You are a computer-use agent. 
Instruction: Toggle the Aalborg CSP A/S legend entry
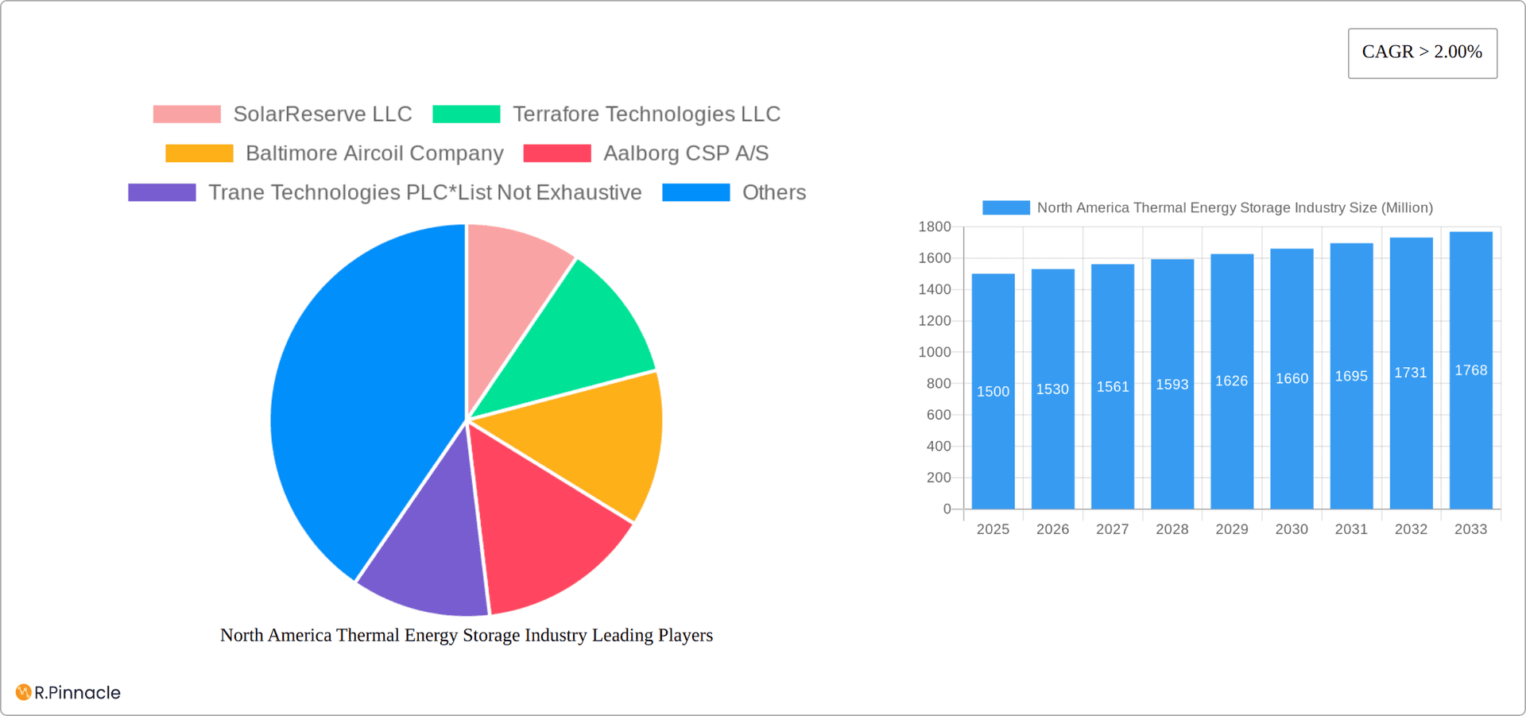(x=686, y=153)
